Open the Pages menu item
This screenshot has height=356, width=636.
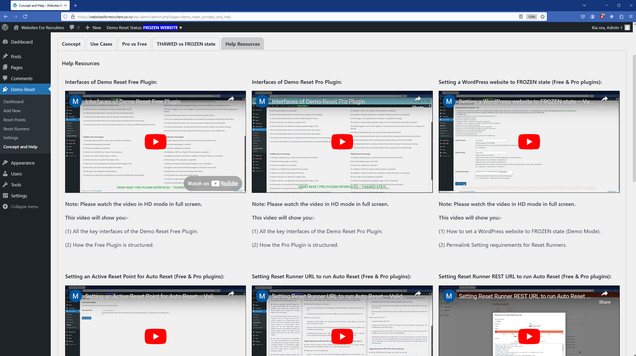click(x=25, y=68)
